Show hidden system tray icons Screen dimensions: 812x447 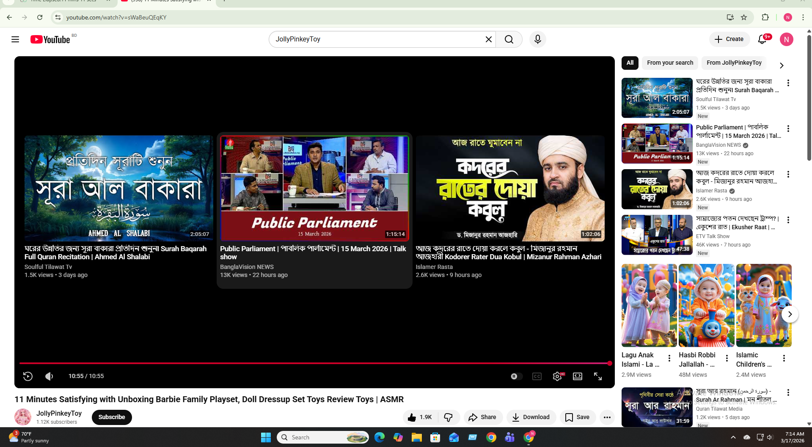(733, 437)
